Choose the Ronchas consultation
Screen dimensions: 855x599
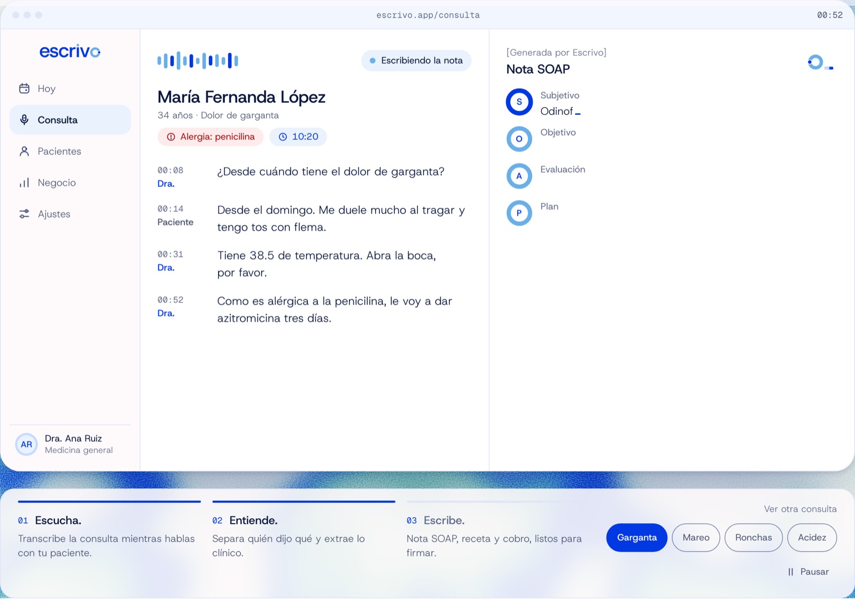point(753,538)
